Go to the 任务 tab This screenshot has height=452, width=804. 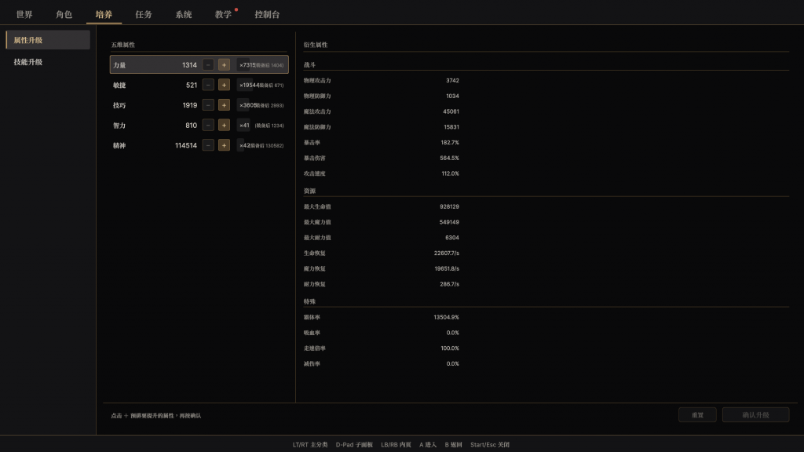tap(144, 14)
